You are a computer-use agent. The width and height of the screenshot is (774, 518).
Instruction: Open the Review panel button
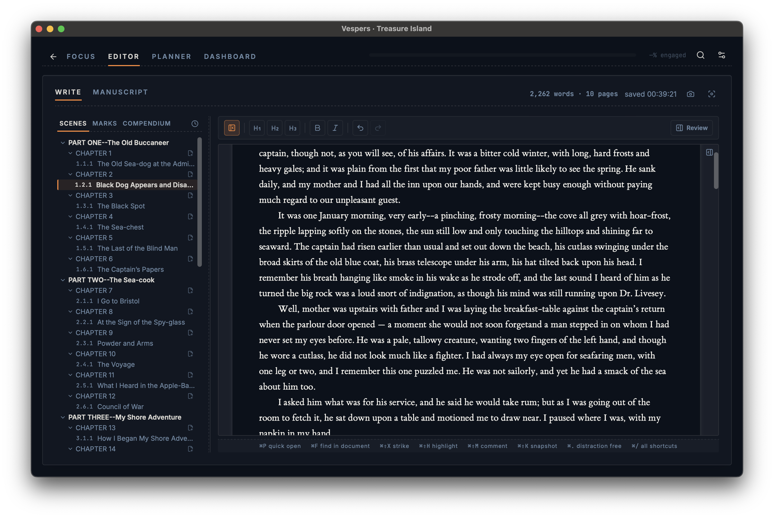pos(692,128)
